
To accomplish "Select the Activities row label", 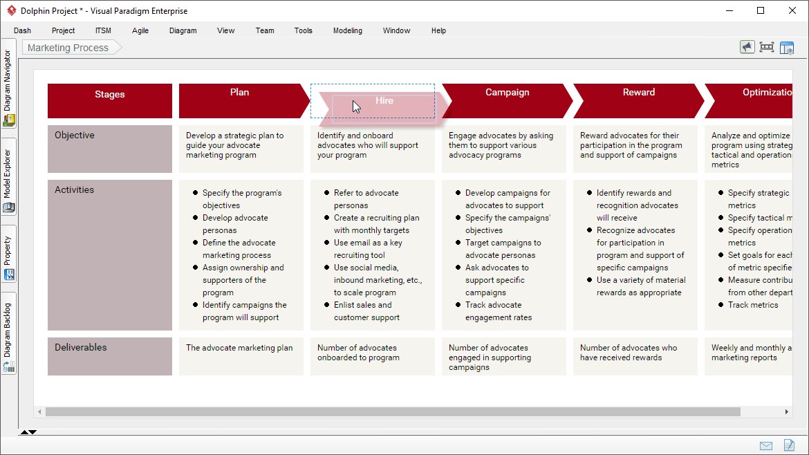I will click(x=110, y=255).
